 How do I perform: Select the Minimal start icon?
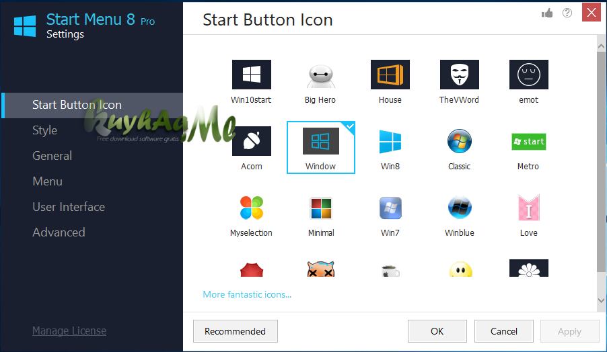(320, 208)
